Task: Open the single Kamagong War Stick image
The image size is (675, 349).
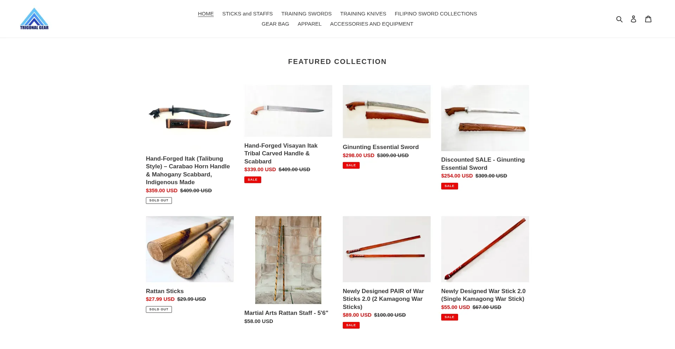Action: click(x=485, y=249)
